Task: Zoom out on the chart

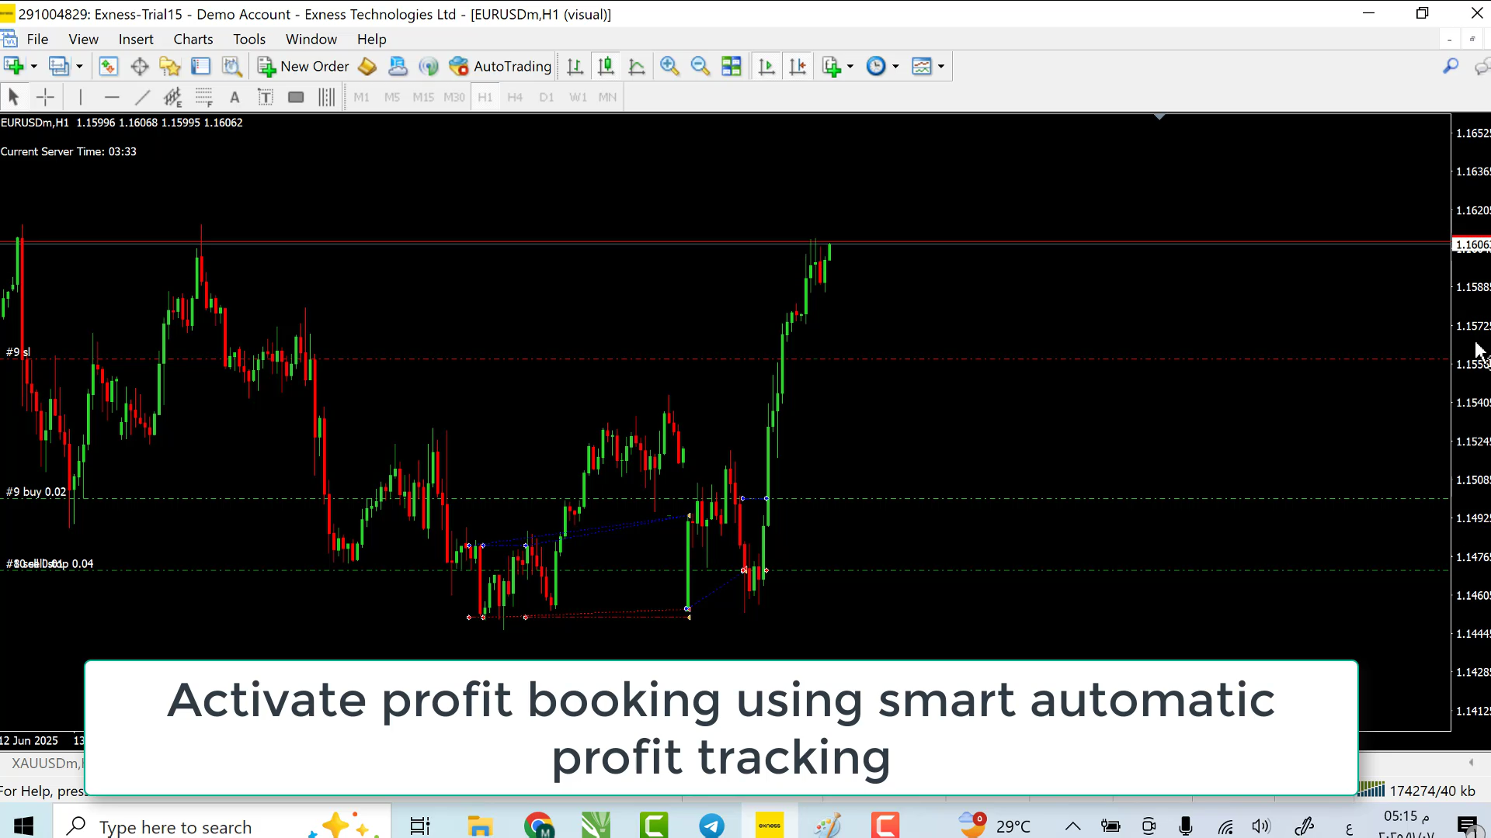Action: pyautogui.click(x=700, y=67)
